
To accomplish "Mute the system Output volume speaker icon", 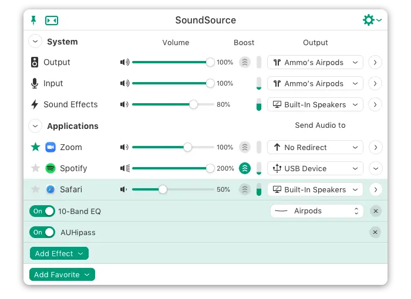I will (124, 62).
